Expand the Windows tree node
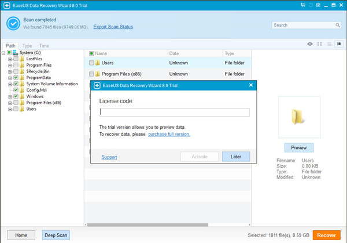This screenshot has height=243, width=347. pos(10,97)
